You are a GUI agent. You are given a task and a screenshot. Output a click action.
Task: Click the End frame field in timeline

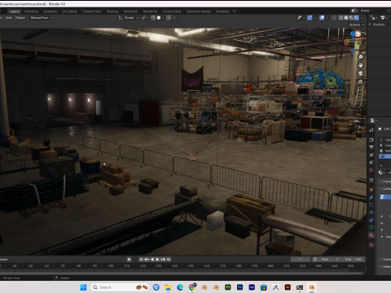354,260
